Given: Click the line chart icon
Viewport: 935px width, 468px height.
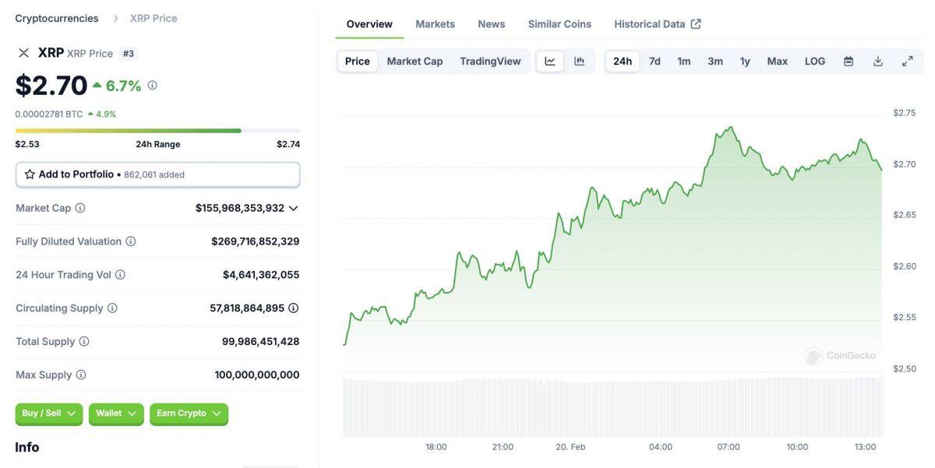Looking at the screenshot, I should click(x=550, y=62).
